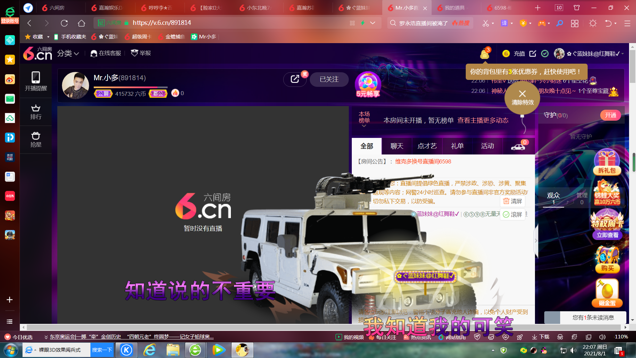This screenshot has width=636, height=358.
Task: Click the 110% zoom level indicator
Action: [621, 337]
